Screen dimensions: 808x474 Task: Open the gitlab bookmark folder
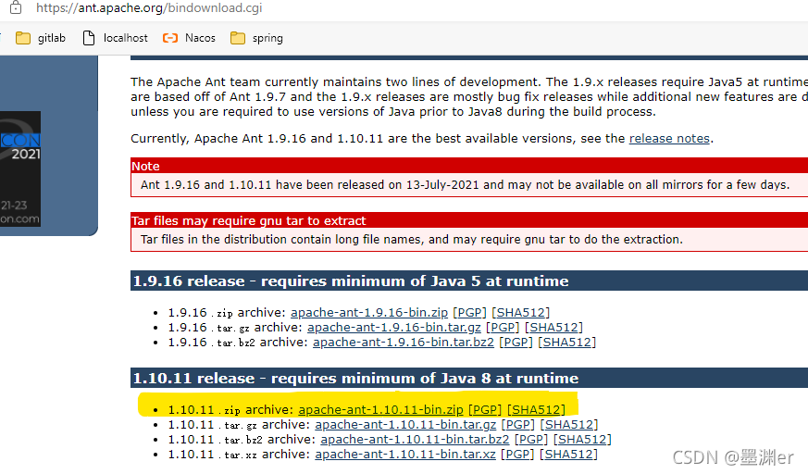point(41,38)
